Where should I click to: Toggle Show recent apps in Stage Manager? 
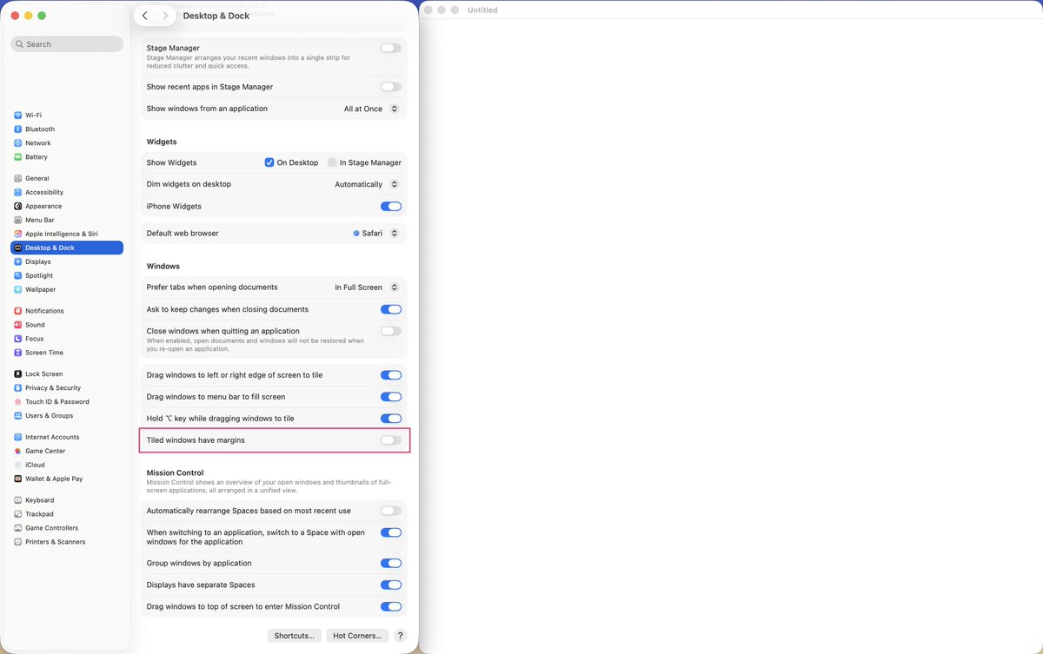coord(391,87)
